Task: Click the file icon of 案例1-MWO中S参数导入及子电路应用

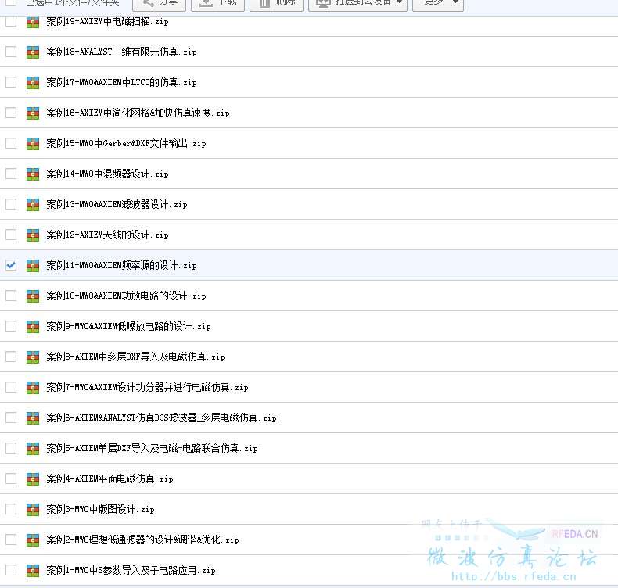Action: pyautogui.click(x=33, y=570)
